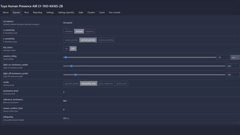This screenshot has height=135, width=240.
Task: Select general_model working mode
Action: pyautogui.click(x=72, y=83)
